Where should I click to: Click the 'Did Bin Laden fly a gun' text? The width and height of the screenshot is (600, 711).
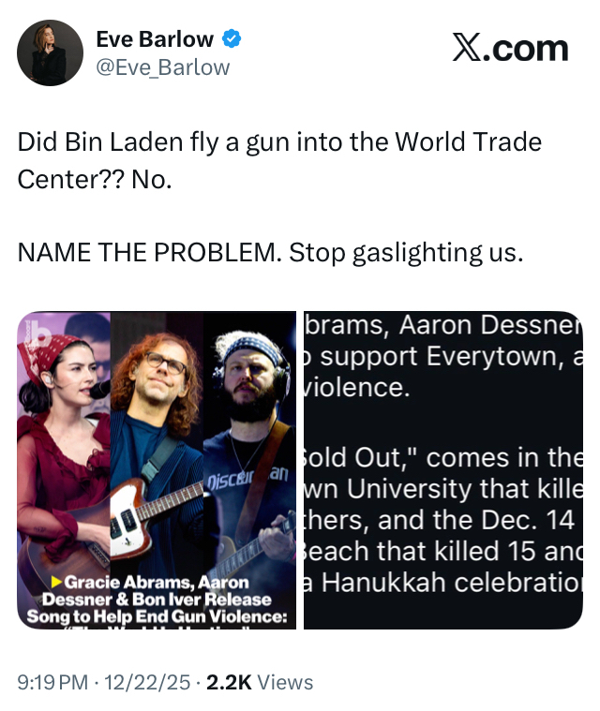click(153, 142)
